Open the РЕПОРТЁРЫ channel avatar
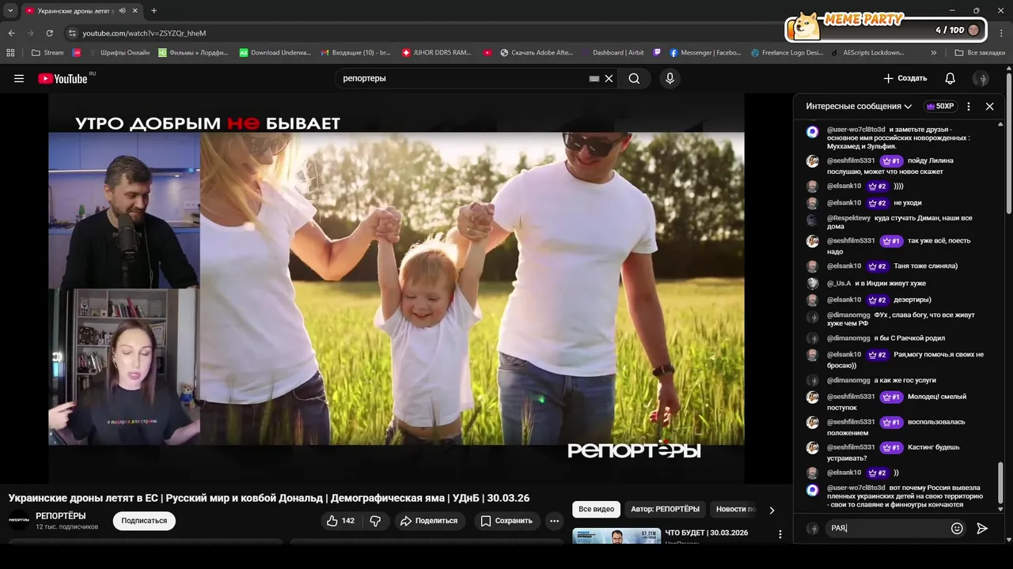 (18, 520)
